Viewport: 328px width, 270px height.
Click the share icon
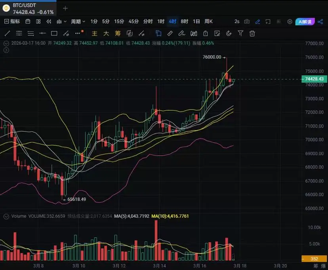tap(320, 21)
